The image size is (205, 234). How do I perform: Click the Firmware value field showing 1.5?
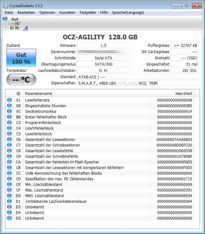103,46
